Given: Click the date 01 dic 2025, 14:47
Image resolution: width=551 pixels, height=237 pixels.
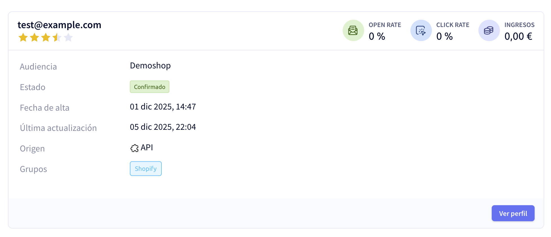Looking at the screenshot, I should click(x=163, y=107).
